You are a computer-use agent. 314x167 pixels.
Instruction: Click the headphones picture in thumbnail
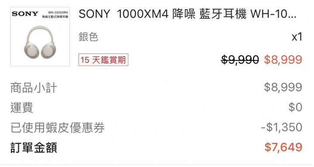coord(40,42)
